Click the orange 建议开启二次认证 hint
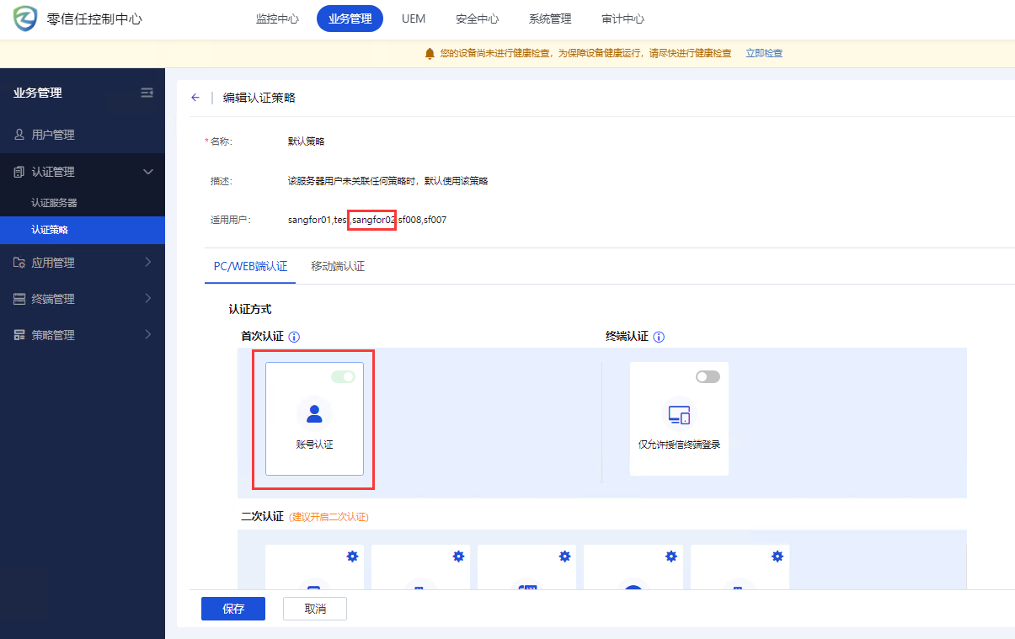 click(x=329, y=517)
